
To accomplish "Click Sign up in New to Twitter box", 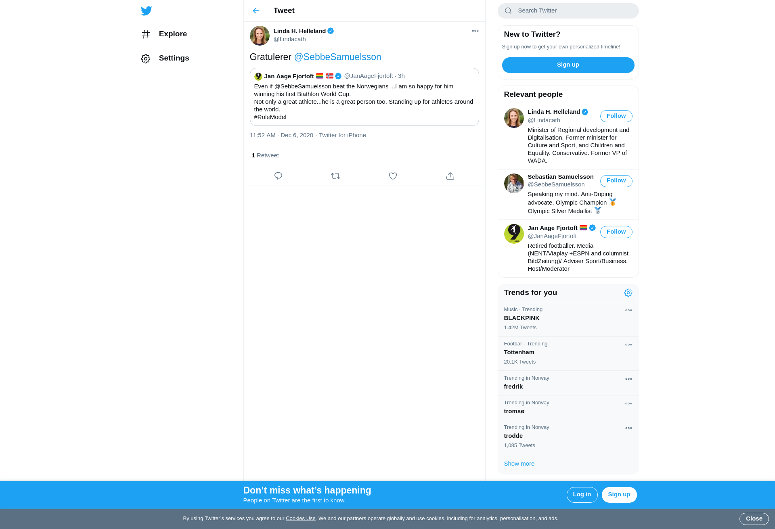I will [568, 65].
